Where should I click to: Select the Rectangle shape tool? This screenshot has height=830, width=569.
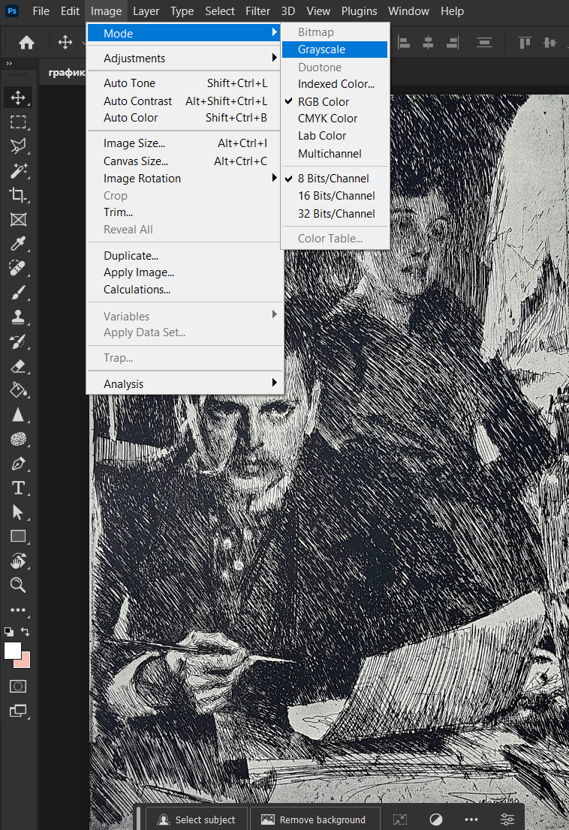(18, 537)
